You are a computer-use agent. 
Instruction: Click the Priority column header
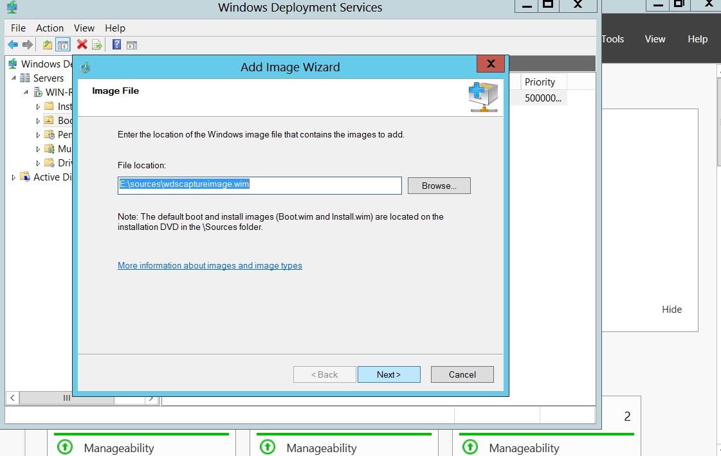[540, 82]
